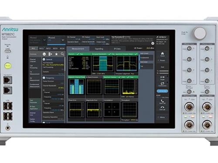Switch to the IP Data tab
218x163 pixels.
coord(117,49)
